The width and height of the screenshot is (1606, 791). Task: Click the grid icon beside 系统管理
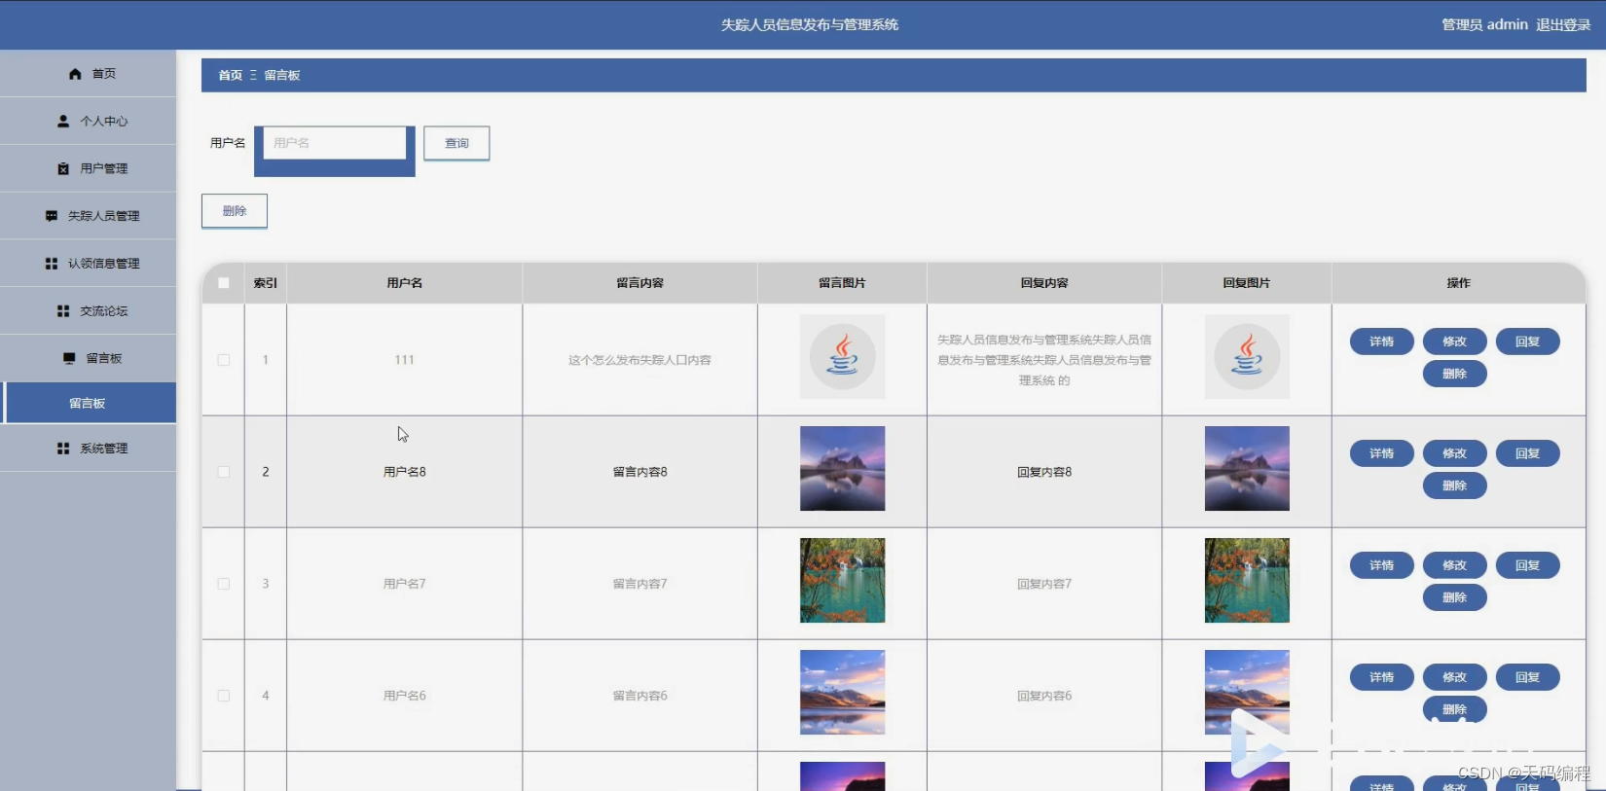63,449
